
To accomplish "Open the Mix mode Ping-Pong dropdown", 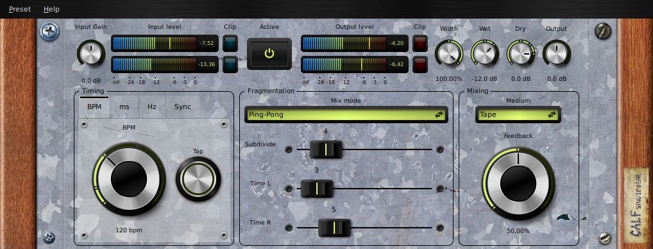I will (x=346, y=114).
